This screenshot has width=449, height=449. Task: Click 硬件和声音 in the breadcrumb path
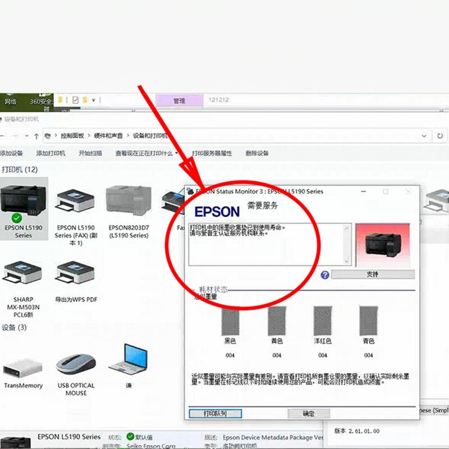pyautogui.click(x=108, y=136)
